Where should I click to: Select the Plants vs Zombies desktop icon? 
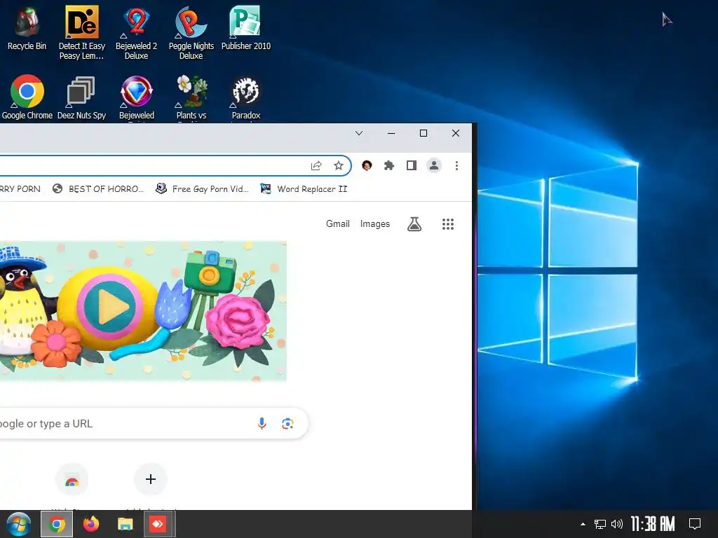click(191, 98)
